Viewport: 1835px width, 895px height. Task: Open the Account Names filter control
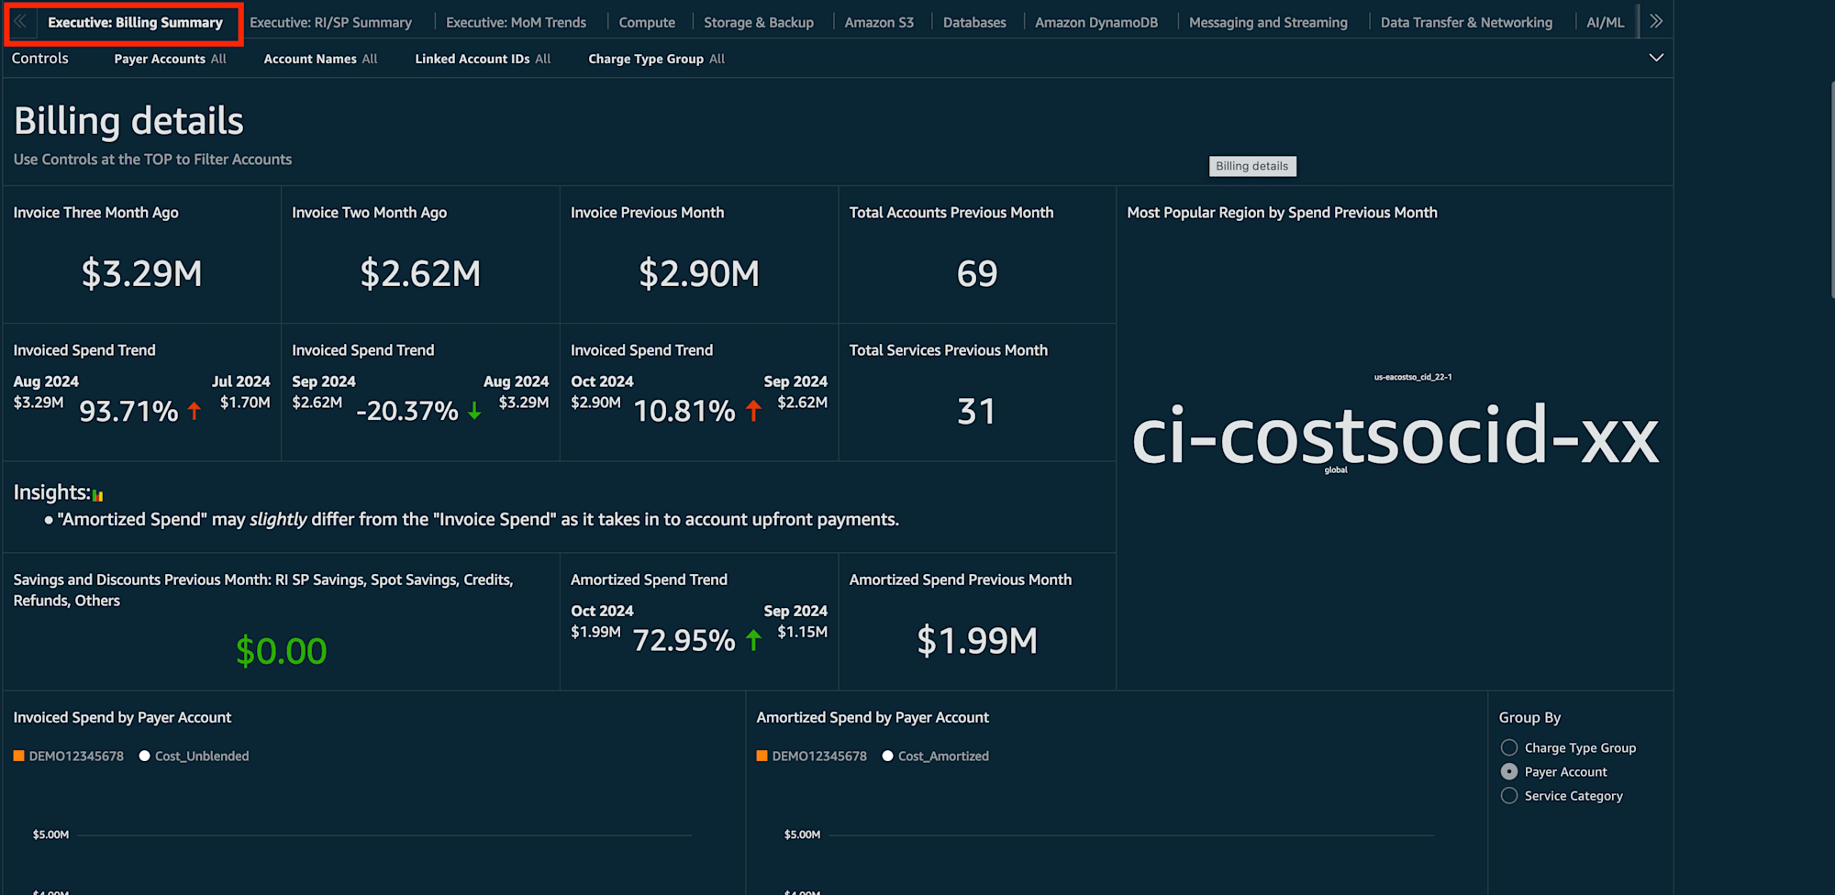tap(320, 59)
